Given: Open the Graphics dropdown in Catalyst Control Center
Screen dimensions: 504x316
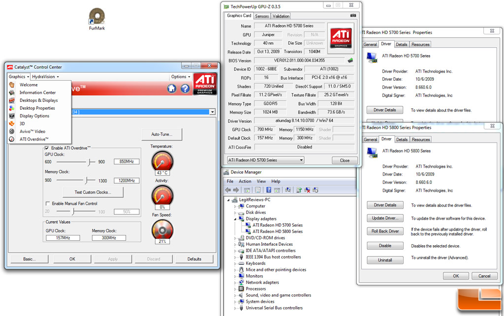Looking at the screenshot, I should 19,77.
